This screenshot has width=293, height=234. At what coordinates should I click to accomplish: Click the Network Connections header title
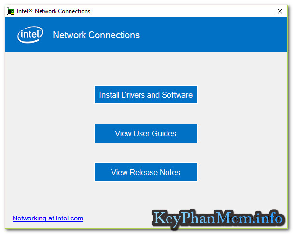(x=96, y=35)
